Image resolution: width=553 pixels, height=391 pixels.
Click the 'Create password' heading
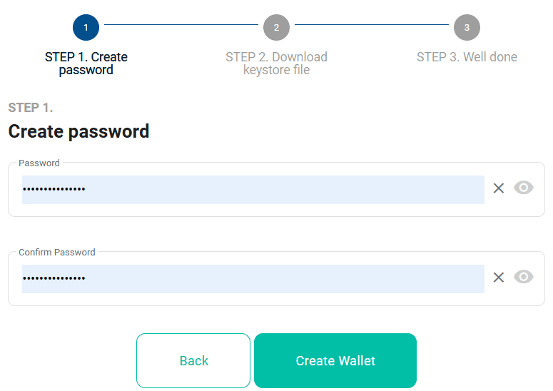tap(78, 131)
